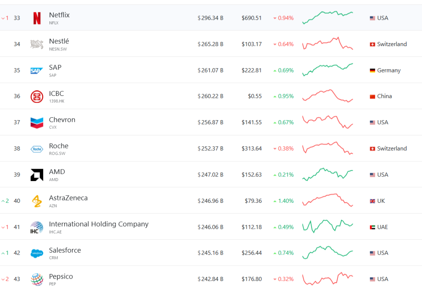Click Roche daily change 0.38%
The width and height of the screenshot is (422, 288).
[x=284, y=149]
